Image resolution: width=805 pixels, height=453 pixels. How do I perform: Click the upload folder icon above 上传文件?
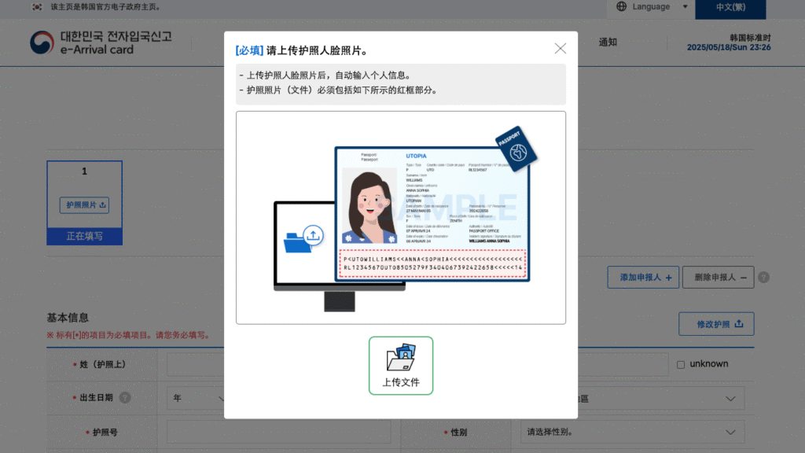(x=401, y=360)
